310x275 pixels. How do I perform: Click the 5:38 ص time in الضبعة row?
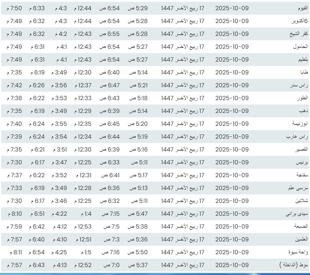[x=137, y=227]
